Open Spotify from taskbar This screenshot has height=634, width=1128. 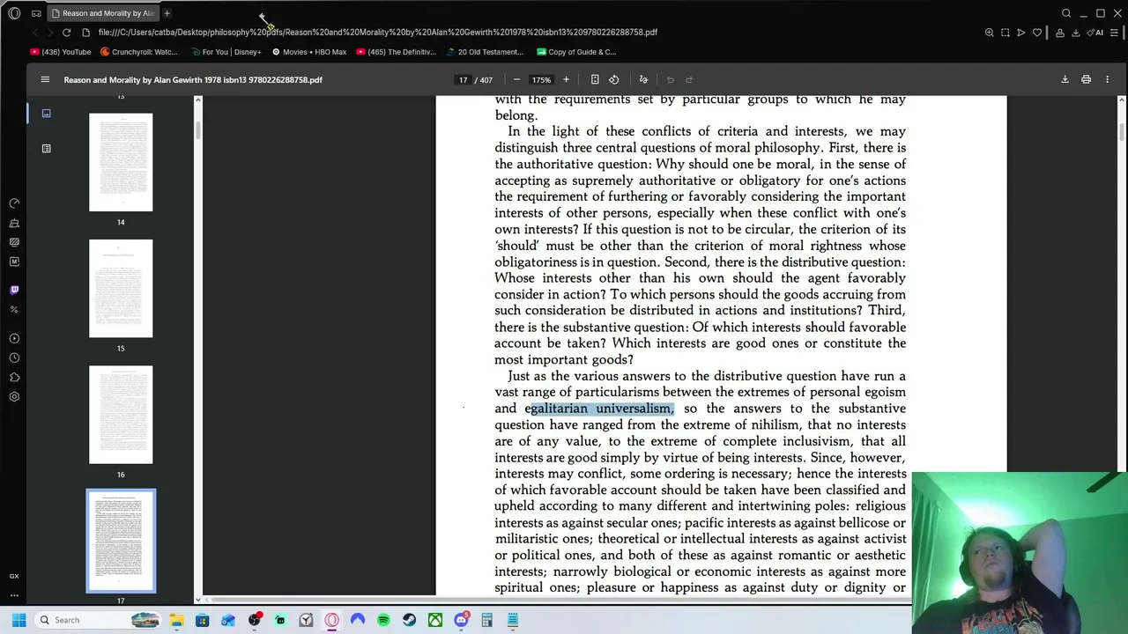(383, 620)
